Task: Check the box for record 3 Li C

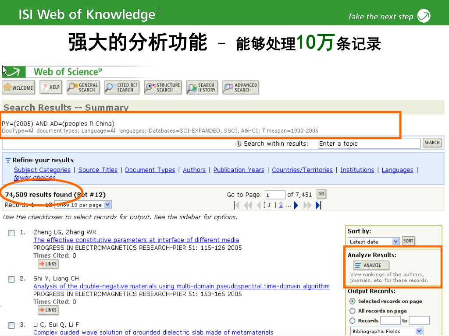Action: 11,325
